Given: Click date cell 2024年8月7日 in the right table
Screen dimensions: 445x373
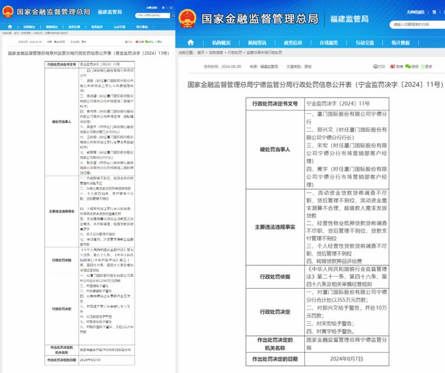Looking at the screenshot, I should point(347,359).
